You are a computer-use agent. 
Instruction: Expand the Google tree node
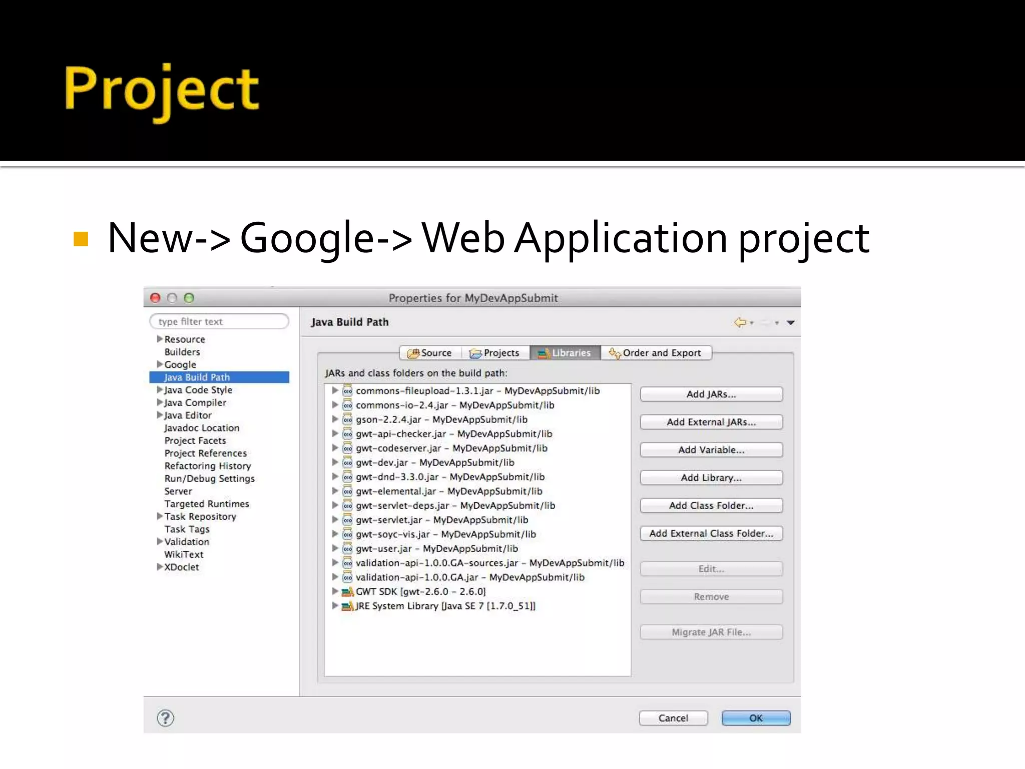tap(160, 364)
